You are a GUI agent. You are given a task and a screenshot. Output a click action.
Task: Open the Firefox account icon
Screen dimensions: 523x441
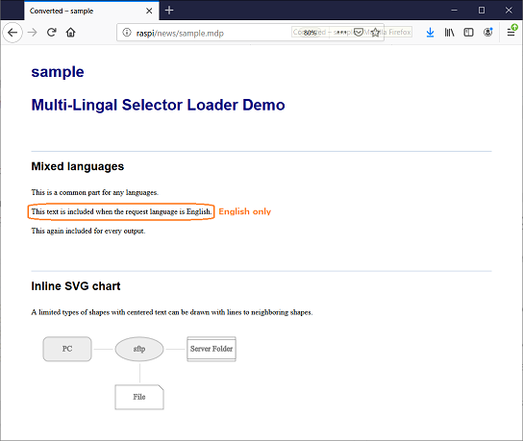(x=488, y=33)
